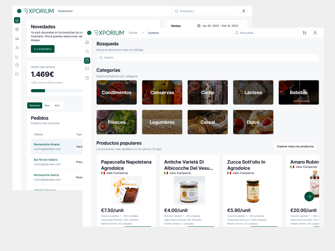Click the €4.00/unit price
Viewport: 335px width, 251px height.
point(176,210)
